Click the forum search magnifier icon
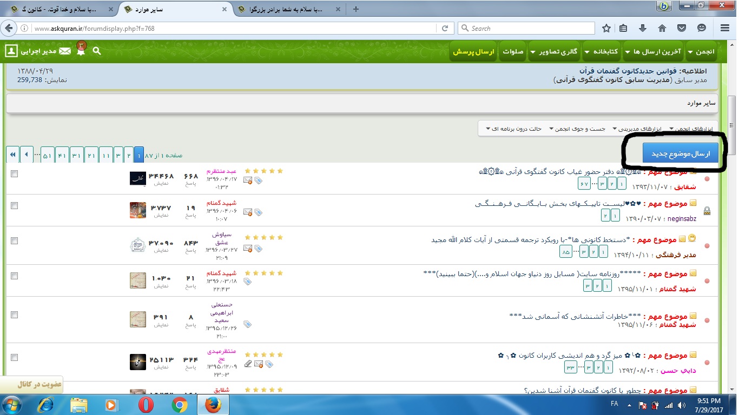Viewport: 739px width, 415px height. [x=97, y=51]
